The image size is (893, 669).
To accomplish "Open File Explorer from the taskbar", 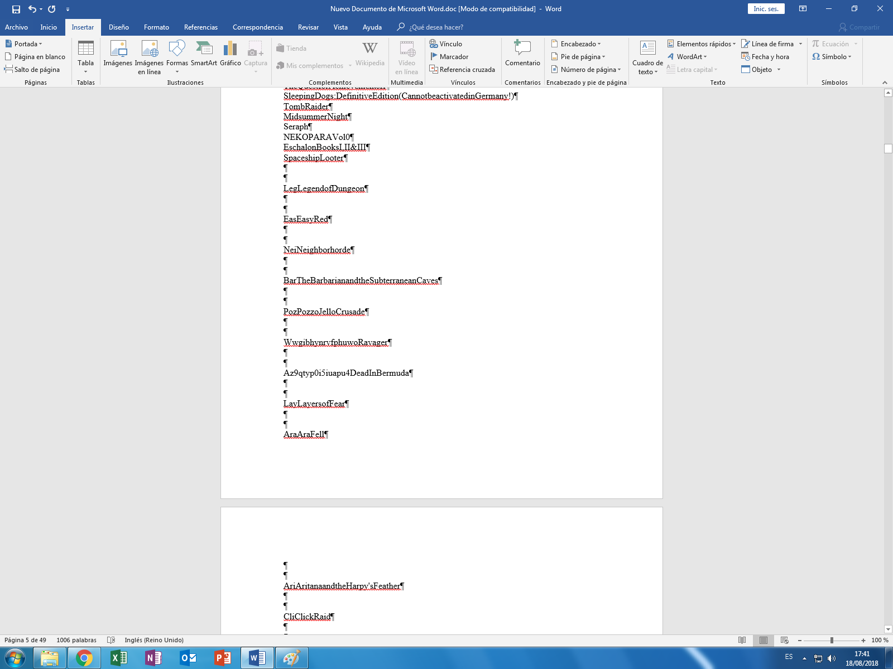I will 50,658.
